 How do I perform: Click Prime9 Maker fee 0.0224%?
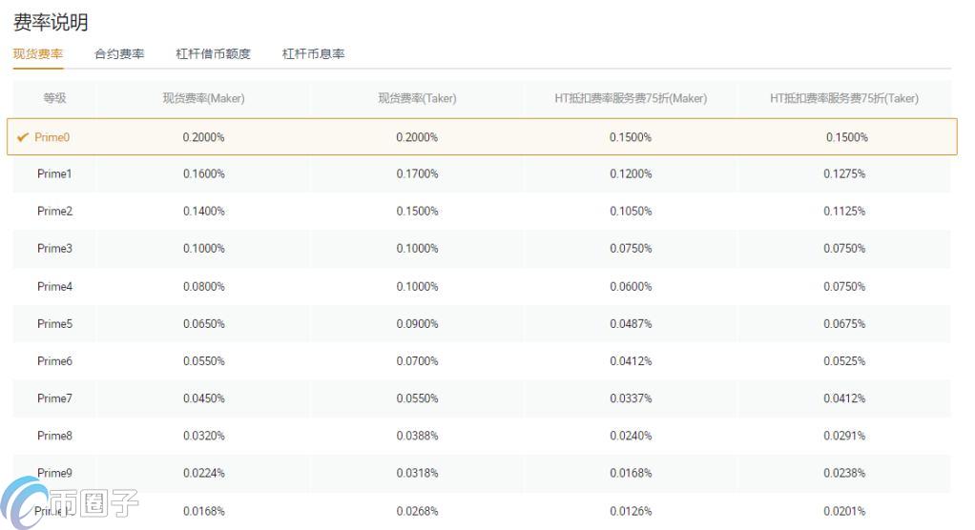pyautogui.click(x=204, y=473)
